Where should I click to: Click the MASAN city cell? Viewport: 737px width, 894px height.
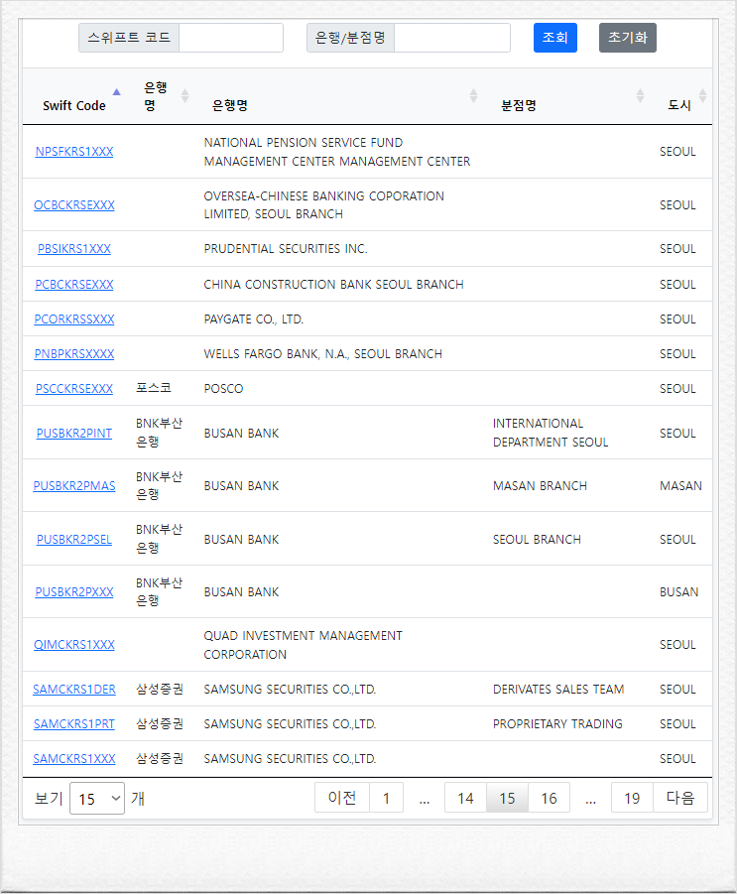click(680, 486)
